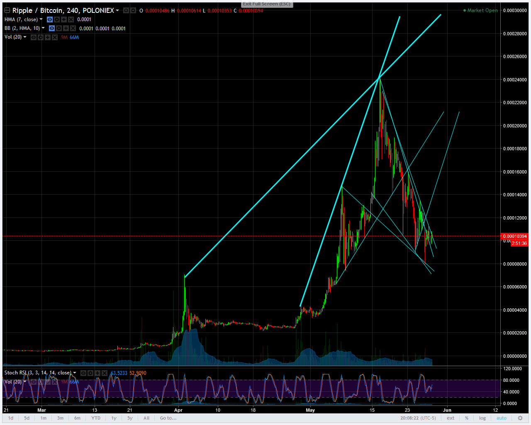The height and width of the screenshot is (425, 531).
Task: Remove the BB indicator with its X icon
Action: coord(73,28)
